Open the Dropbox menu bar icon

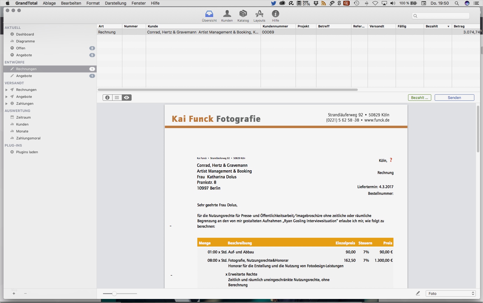(316, 3)
